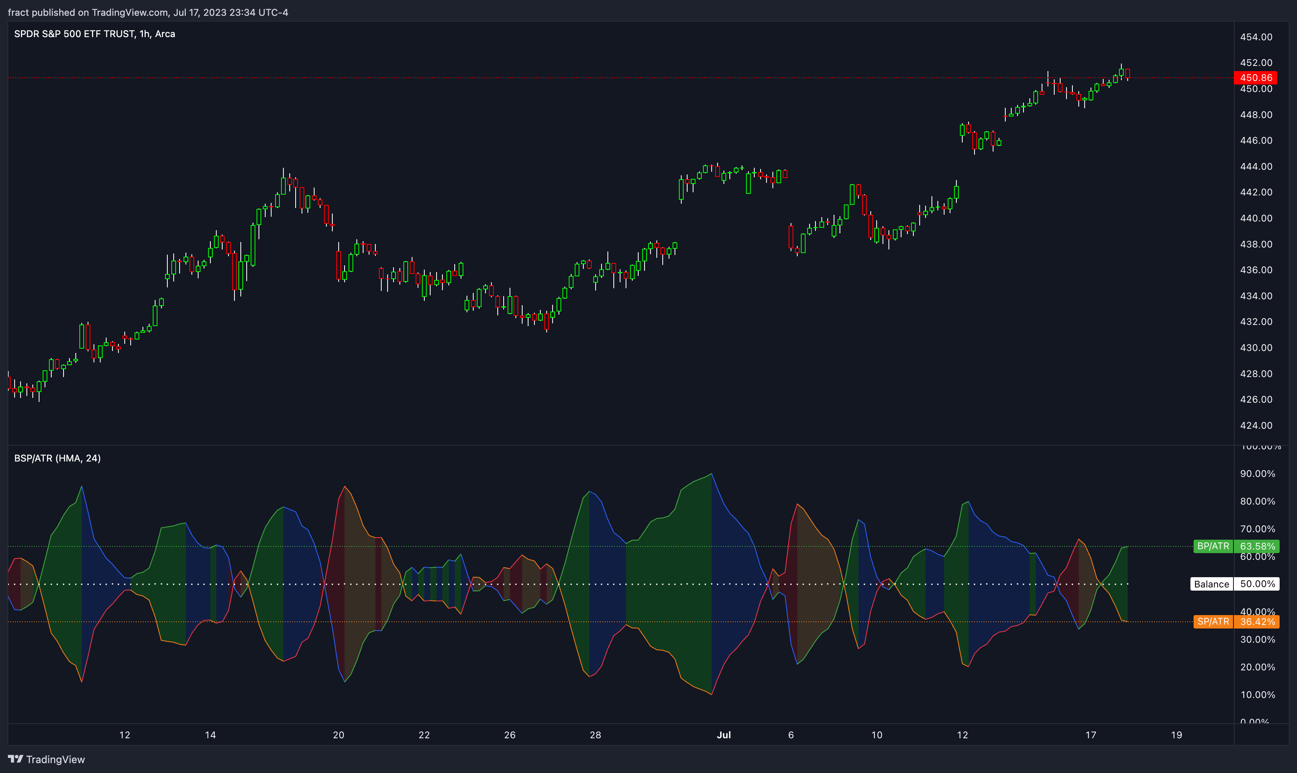Click the 448.00 price axis label
The height and width of the screenshot is (773, 1297).
[1256, 114]
